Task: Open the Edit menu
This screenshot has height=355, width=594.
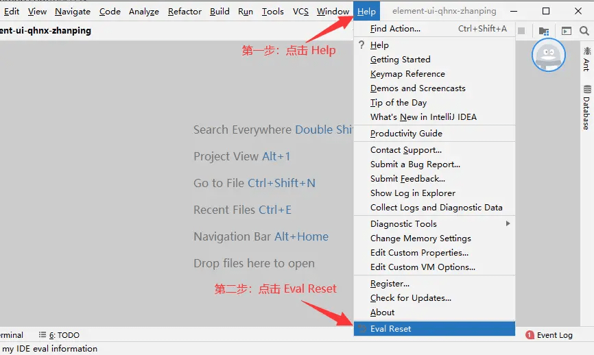Action: point(12,12)
